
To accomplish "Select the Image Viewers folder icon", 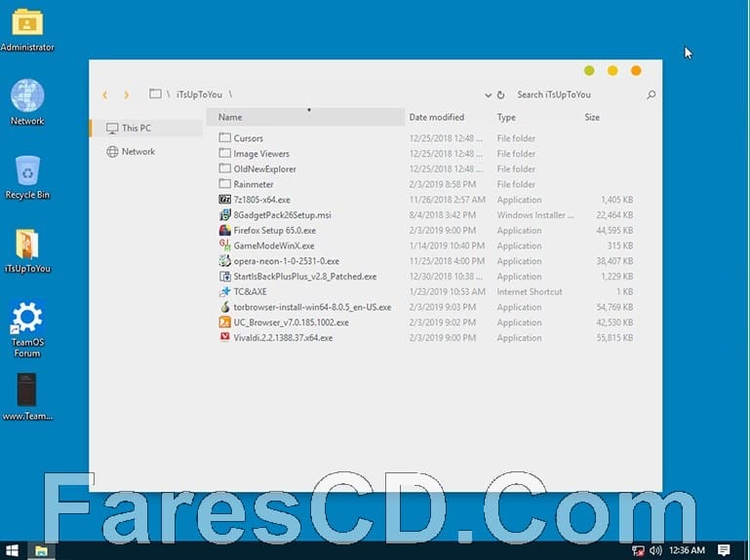I will point(225,153).
